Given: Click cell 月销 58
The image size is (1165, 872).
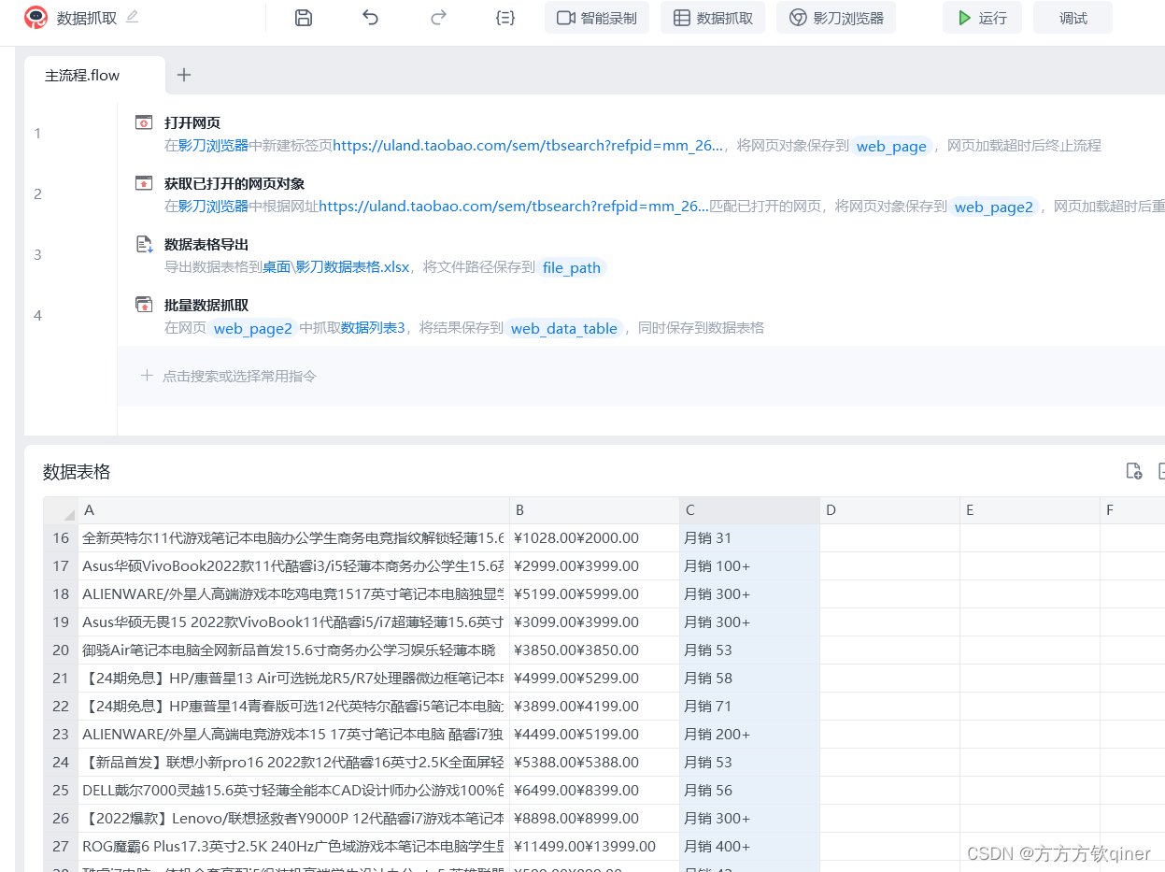Looking at the screenshot, I should (x=750, y=679).
